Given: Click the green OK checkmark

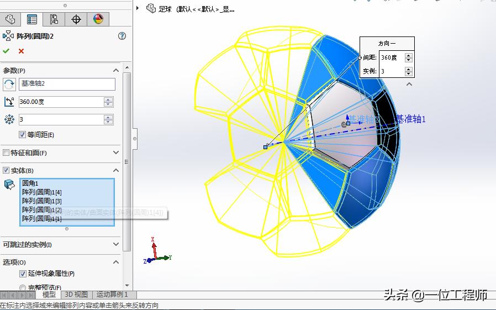Looking at the screenshot, I should (x=7, y=51).
